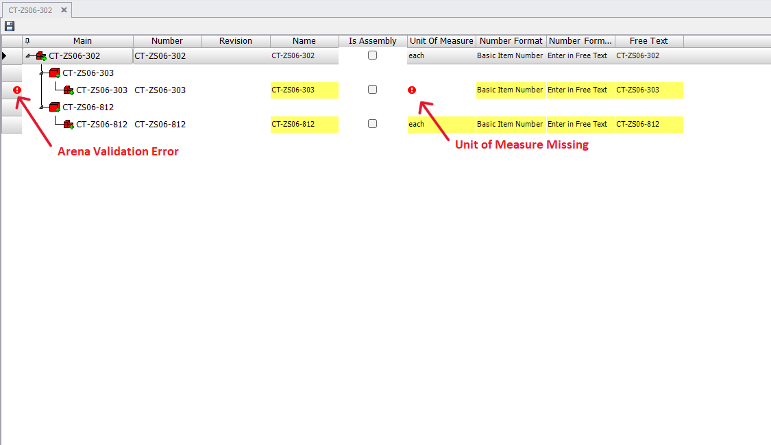
Task: Click highlighted Name cell CT-ZS06-812
Action: [304, 125]
